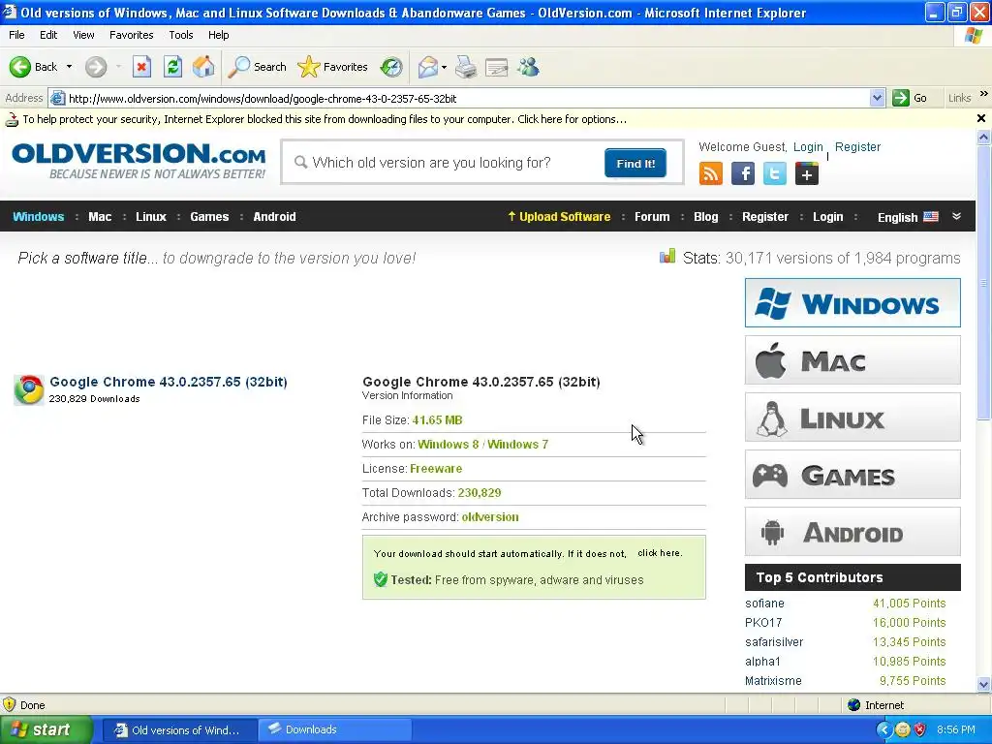The width and height of the screenshot is (992, 744).
Task: Select Android in the black nav bar
Action: [274, 216]
